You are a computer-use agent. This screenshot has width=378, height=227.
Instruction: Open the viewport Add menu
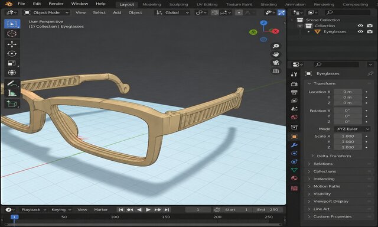pyautogui.click(x=117, y=12)
